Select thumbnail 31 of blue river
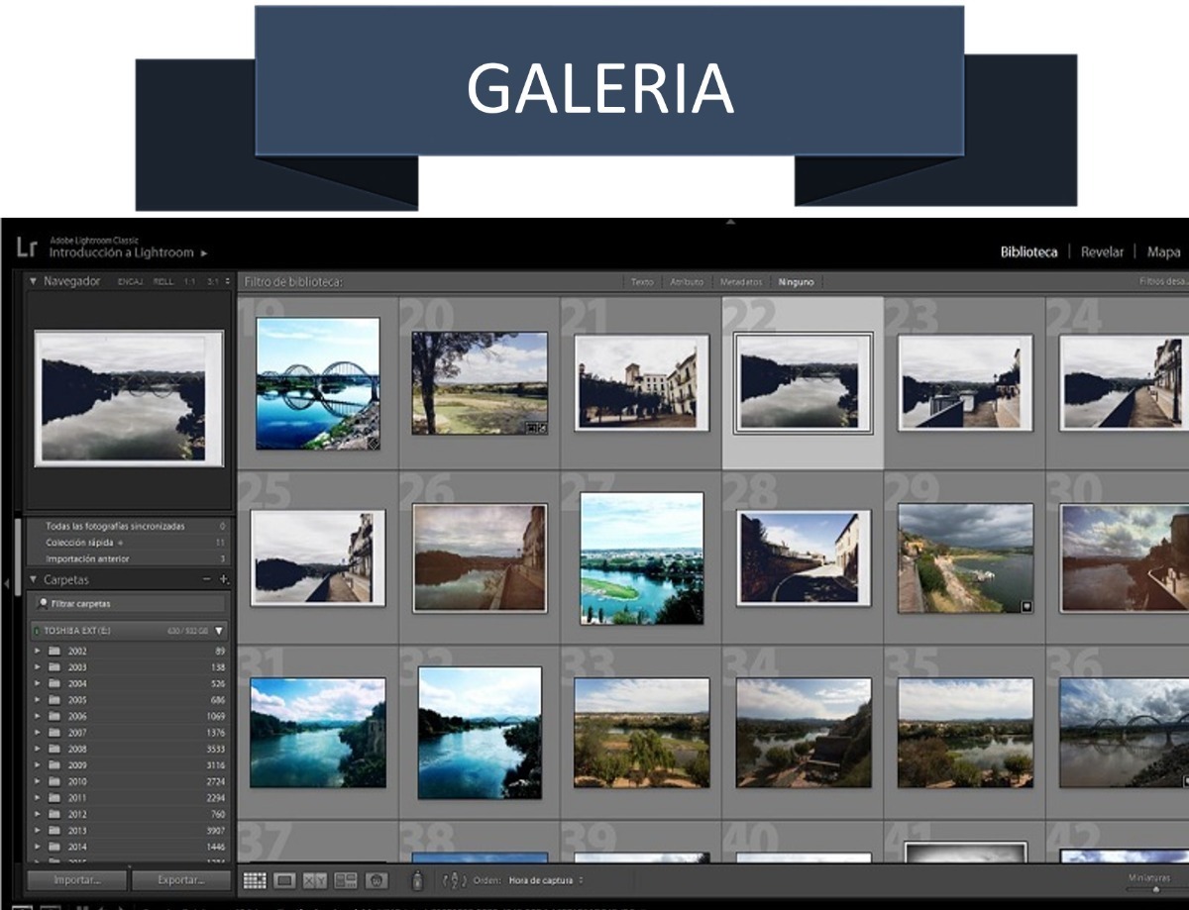The width and height of the screenshot is (1189, 910). tap(318, 733)
